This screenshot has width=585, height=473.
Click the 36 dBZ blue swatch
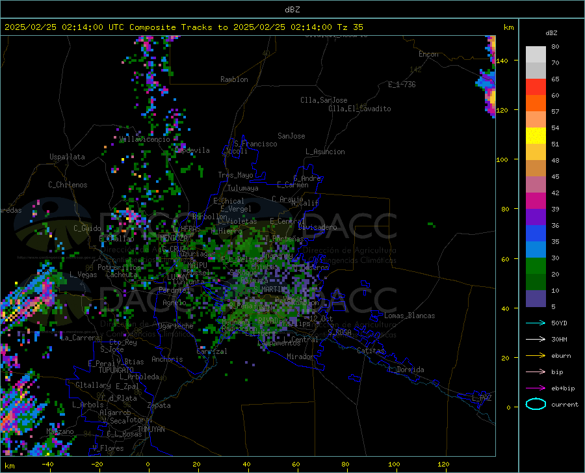(536, 234)
